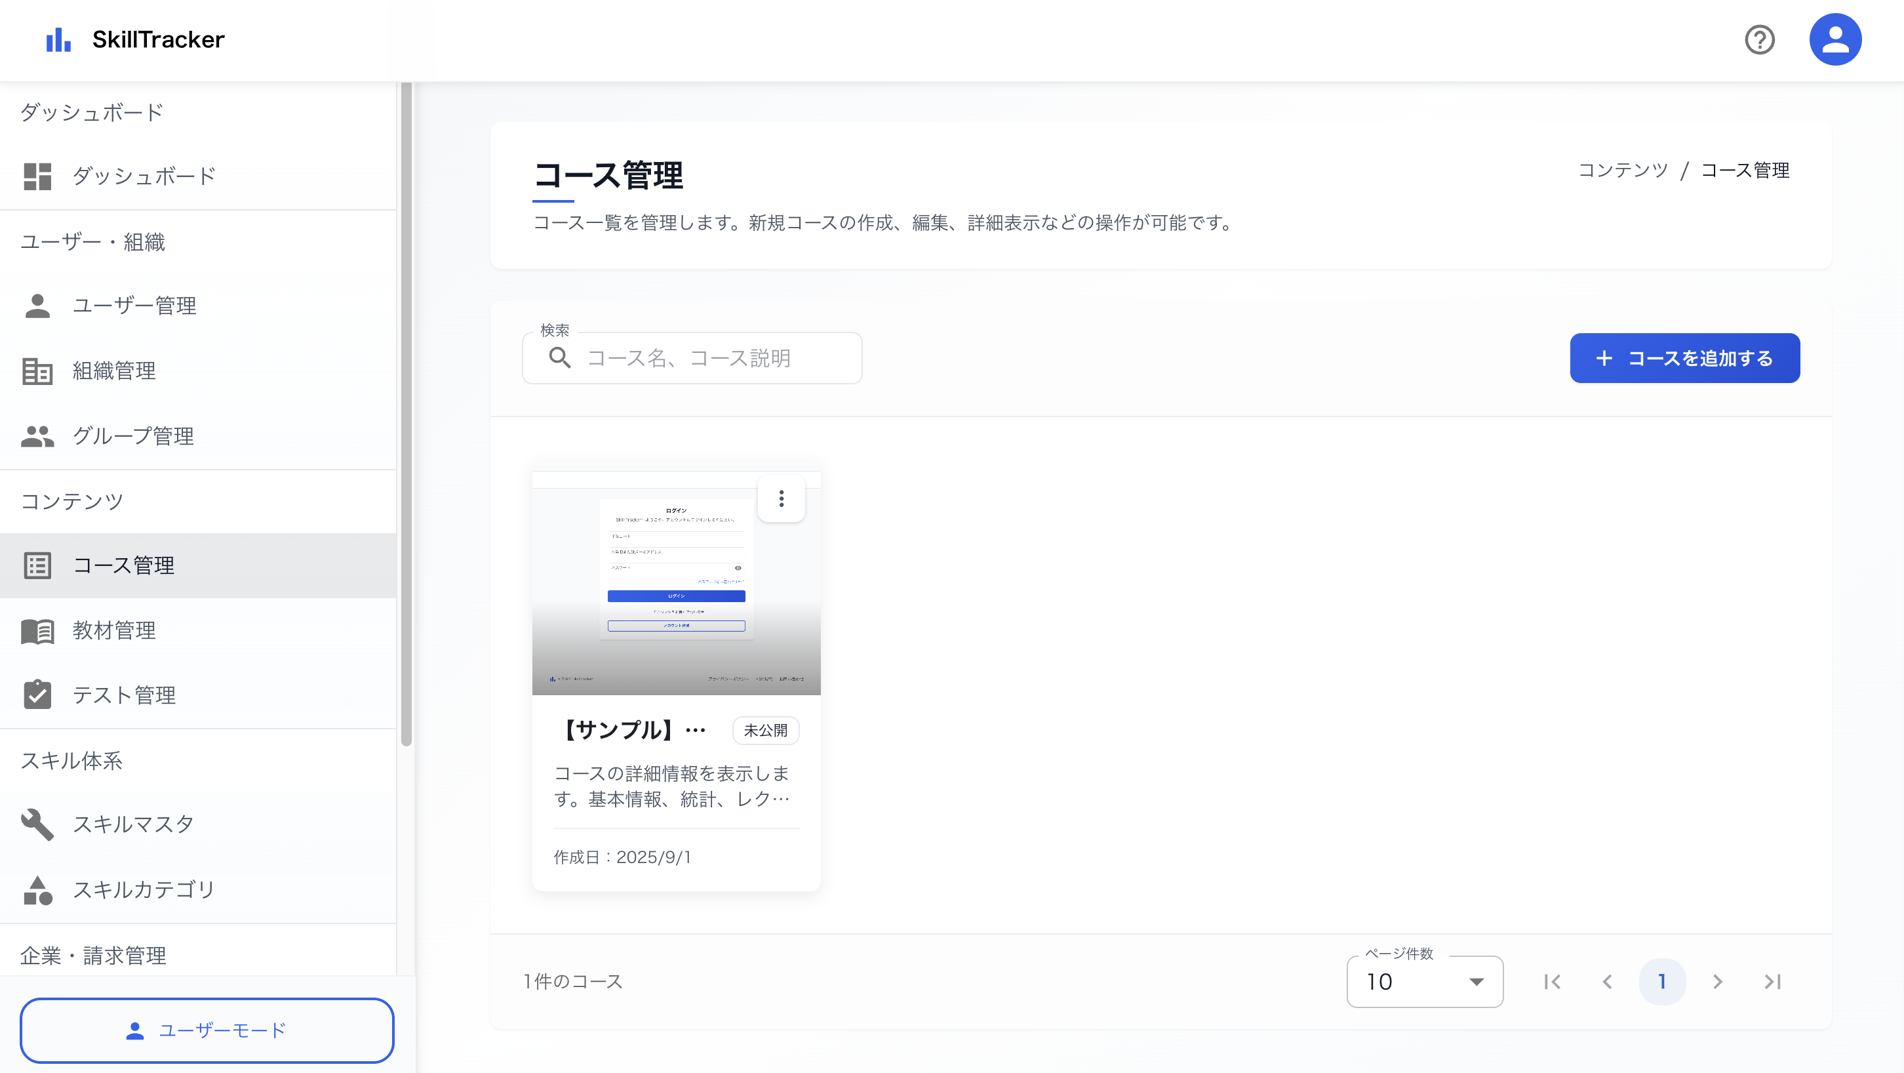Select スキルカテゴリ in the sidebar
Image resolution: width=1904 pixels, height=1073 pixels.
37,889
